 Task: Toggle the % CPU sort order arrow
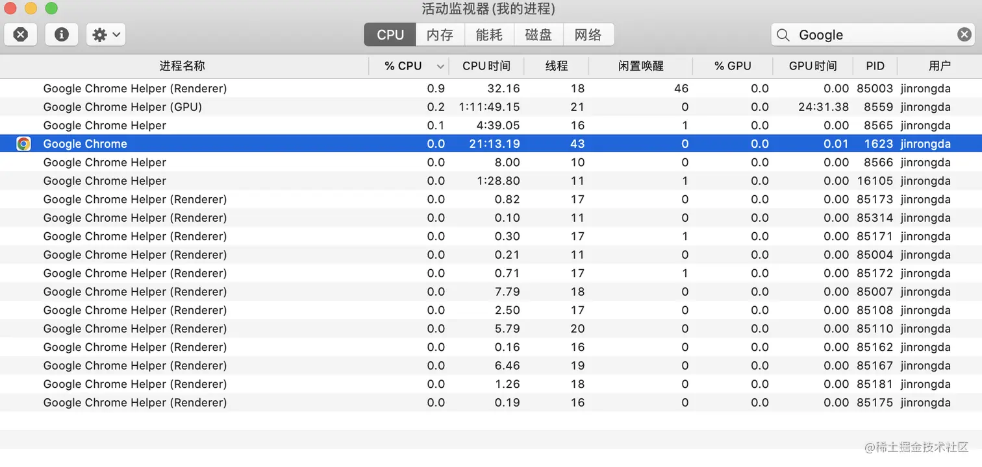pos(440,66)
